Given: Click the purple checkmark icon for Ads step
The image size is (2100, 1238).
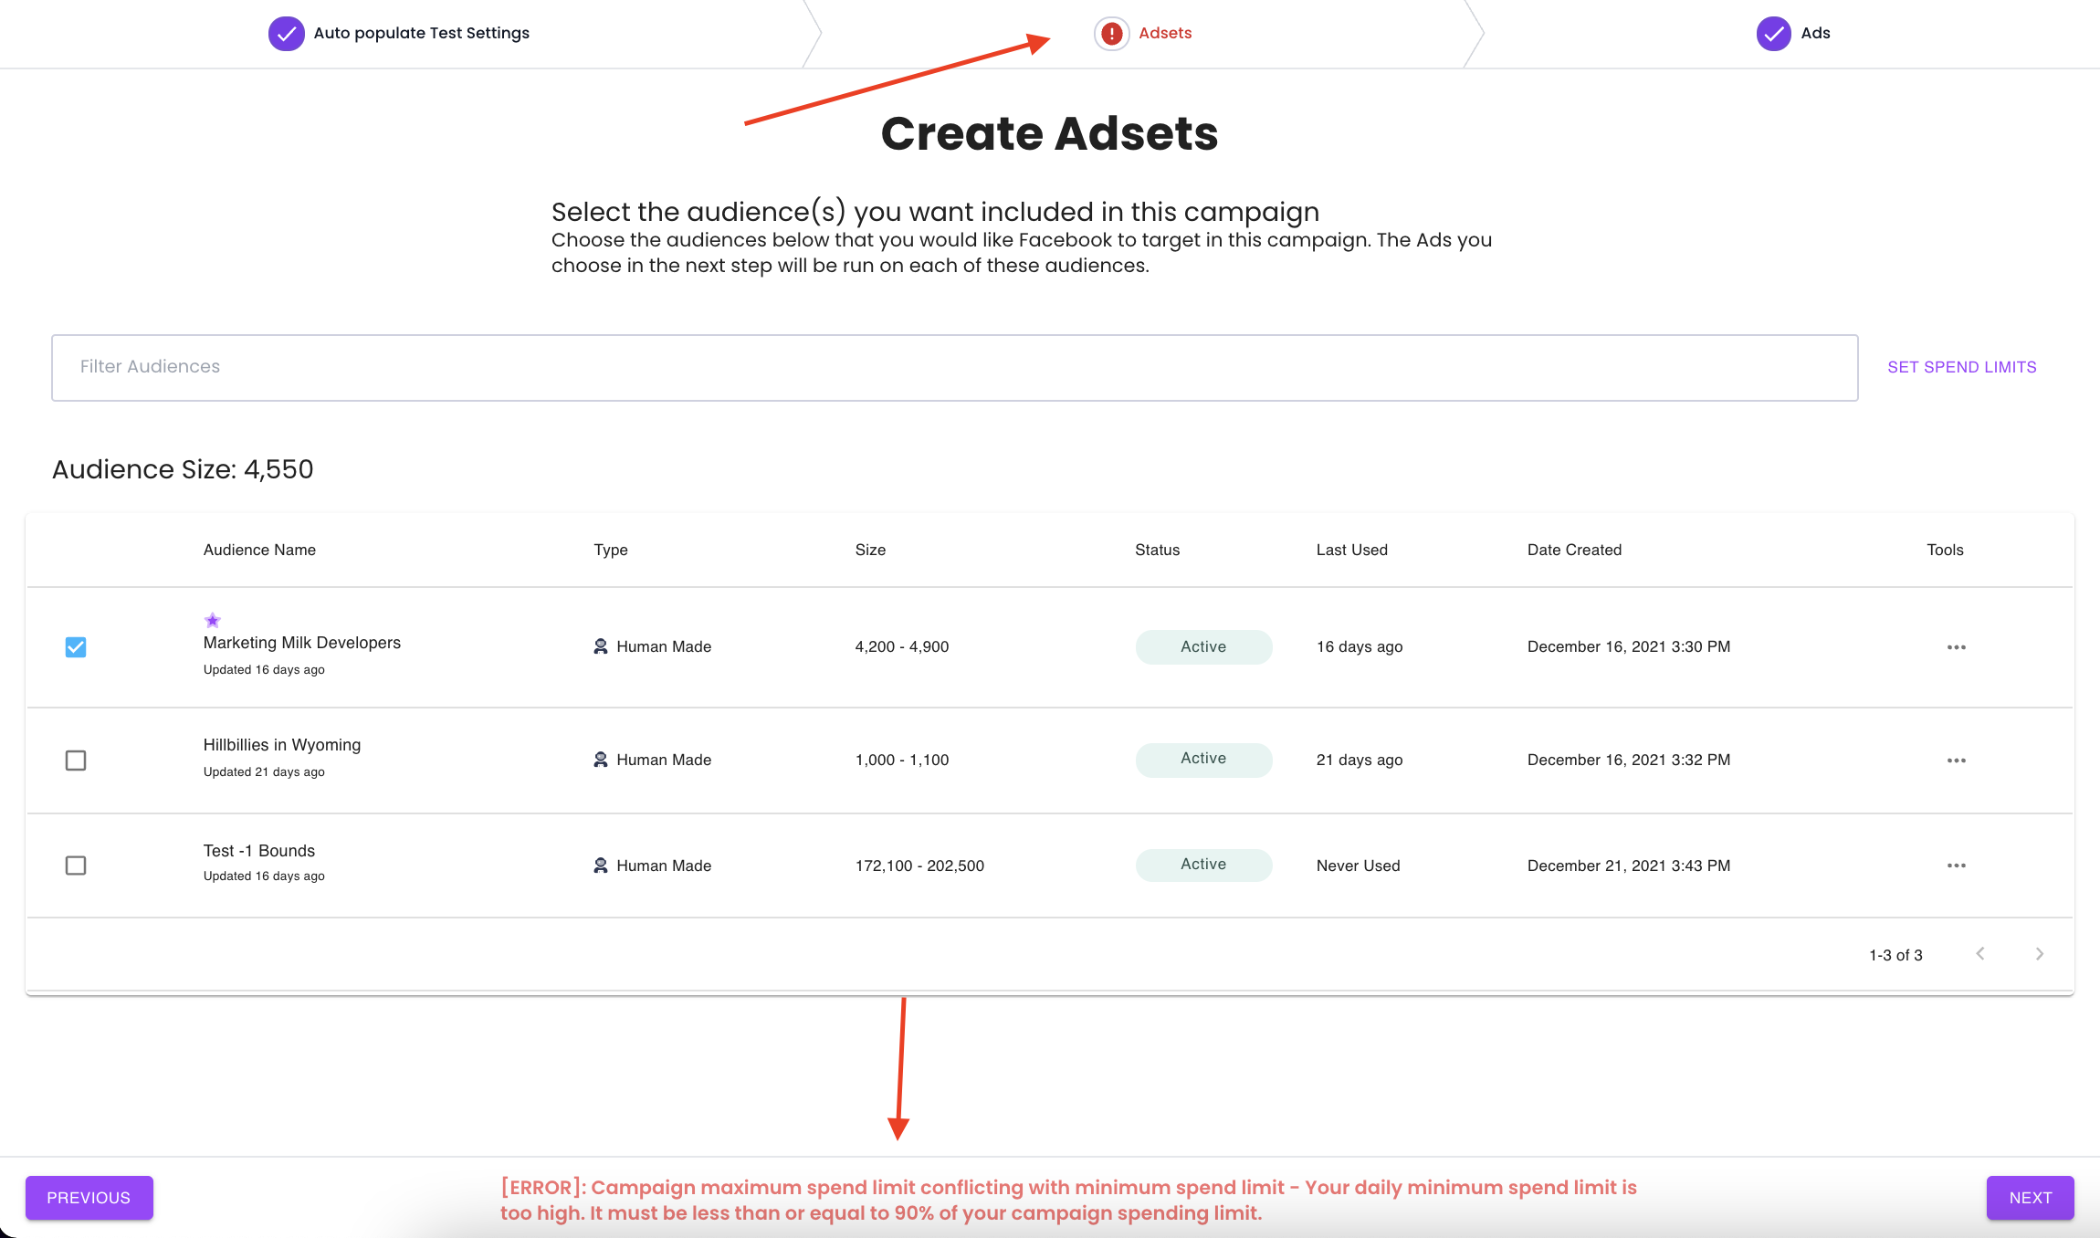Looking at the screenshot, I should pos(1773,34).
